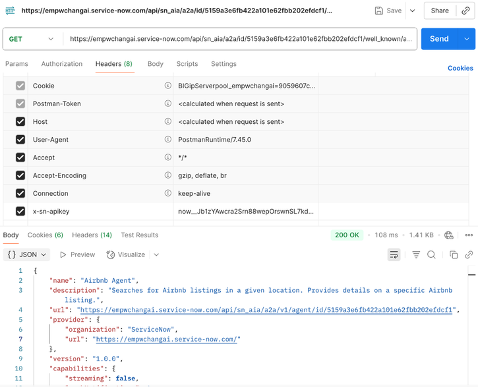Click the keep-alive header value
This screenshot has height=387, width=478.
tap(194, 193)
